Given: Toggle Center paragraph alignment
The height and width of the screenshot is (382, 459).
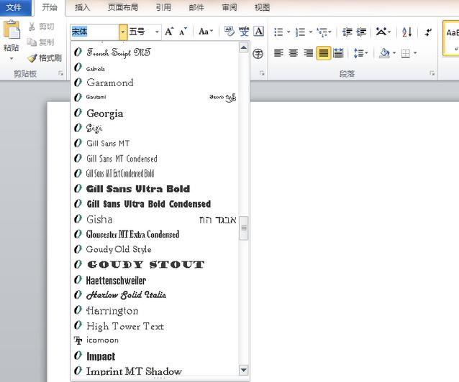Looking at the screenshot, I should tap(294, 53).
